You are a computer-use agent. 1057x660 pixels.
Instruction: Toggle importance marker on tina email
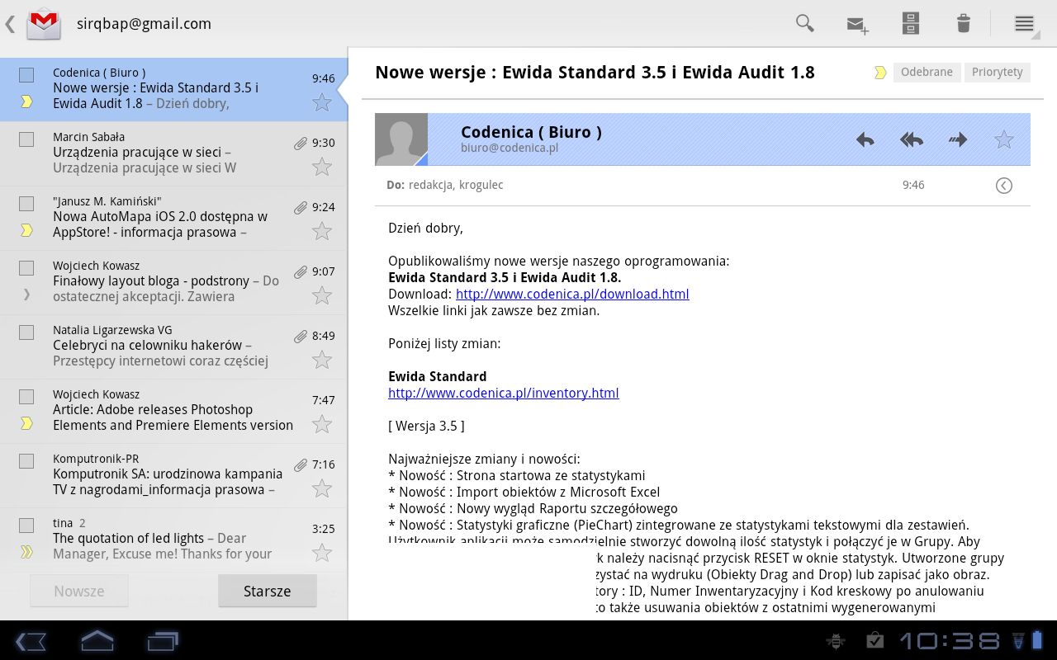coord(26,552)
